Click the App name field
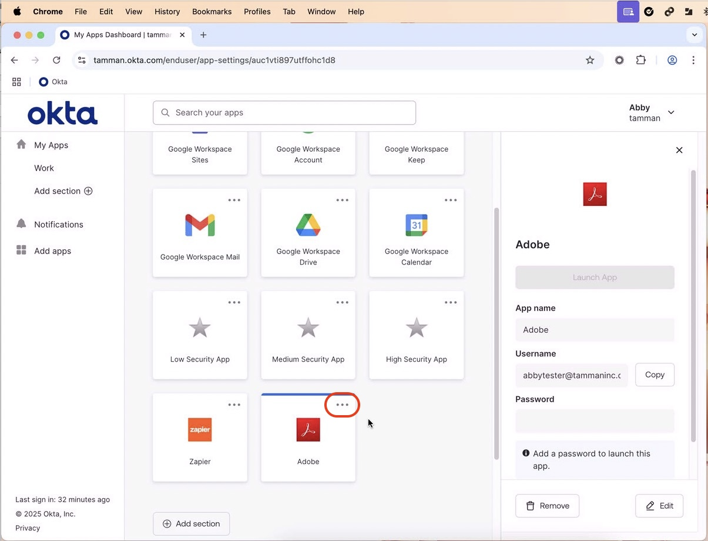This screenshot has height=541, width=708. point(595,330)
